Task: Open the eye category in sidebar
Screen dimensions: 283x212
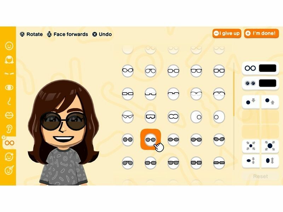Action: click(x=9, y=88)
